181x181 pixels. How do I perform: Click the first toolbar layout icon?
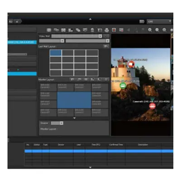(x=49, y=30)
